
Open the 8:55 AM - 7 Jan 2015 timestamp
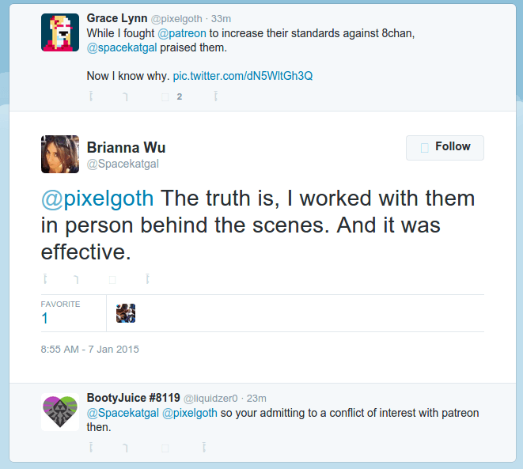89,350
